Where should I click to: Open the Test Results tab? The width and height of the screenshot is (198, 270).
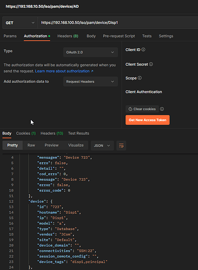[x=79, y=133]
